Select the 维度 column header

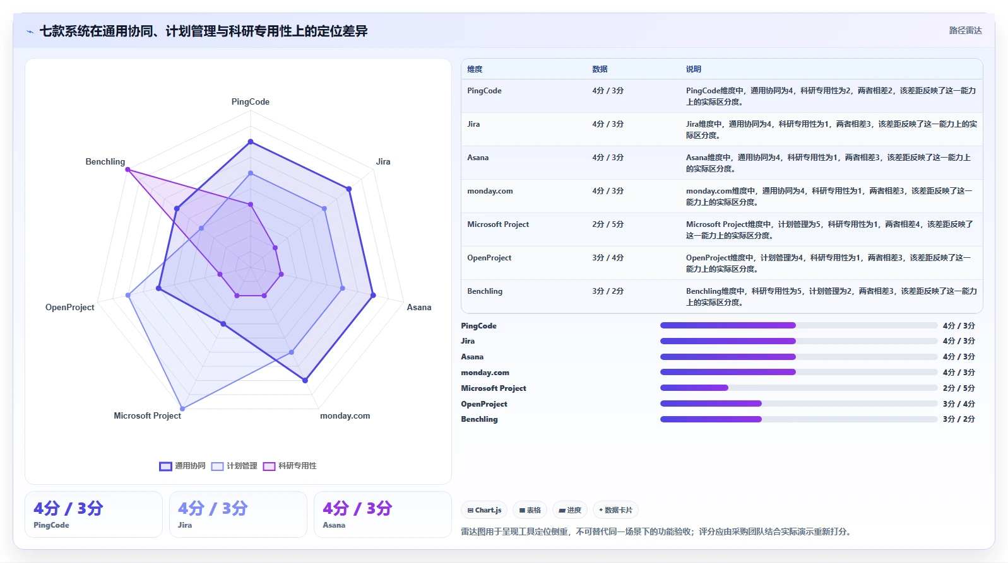(475, 69)
